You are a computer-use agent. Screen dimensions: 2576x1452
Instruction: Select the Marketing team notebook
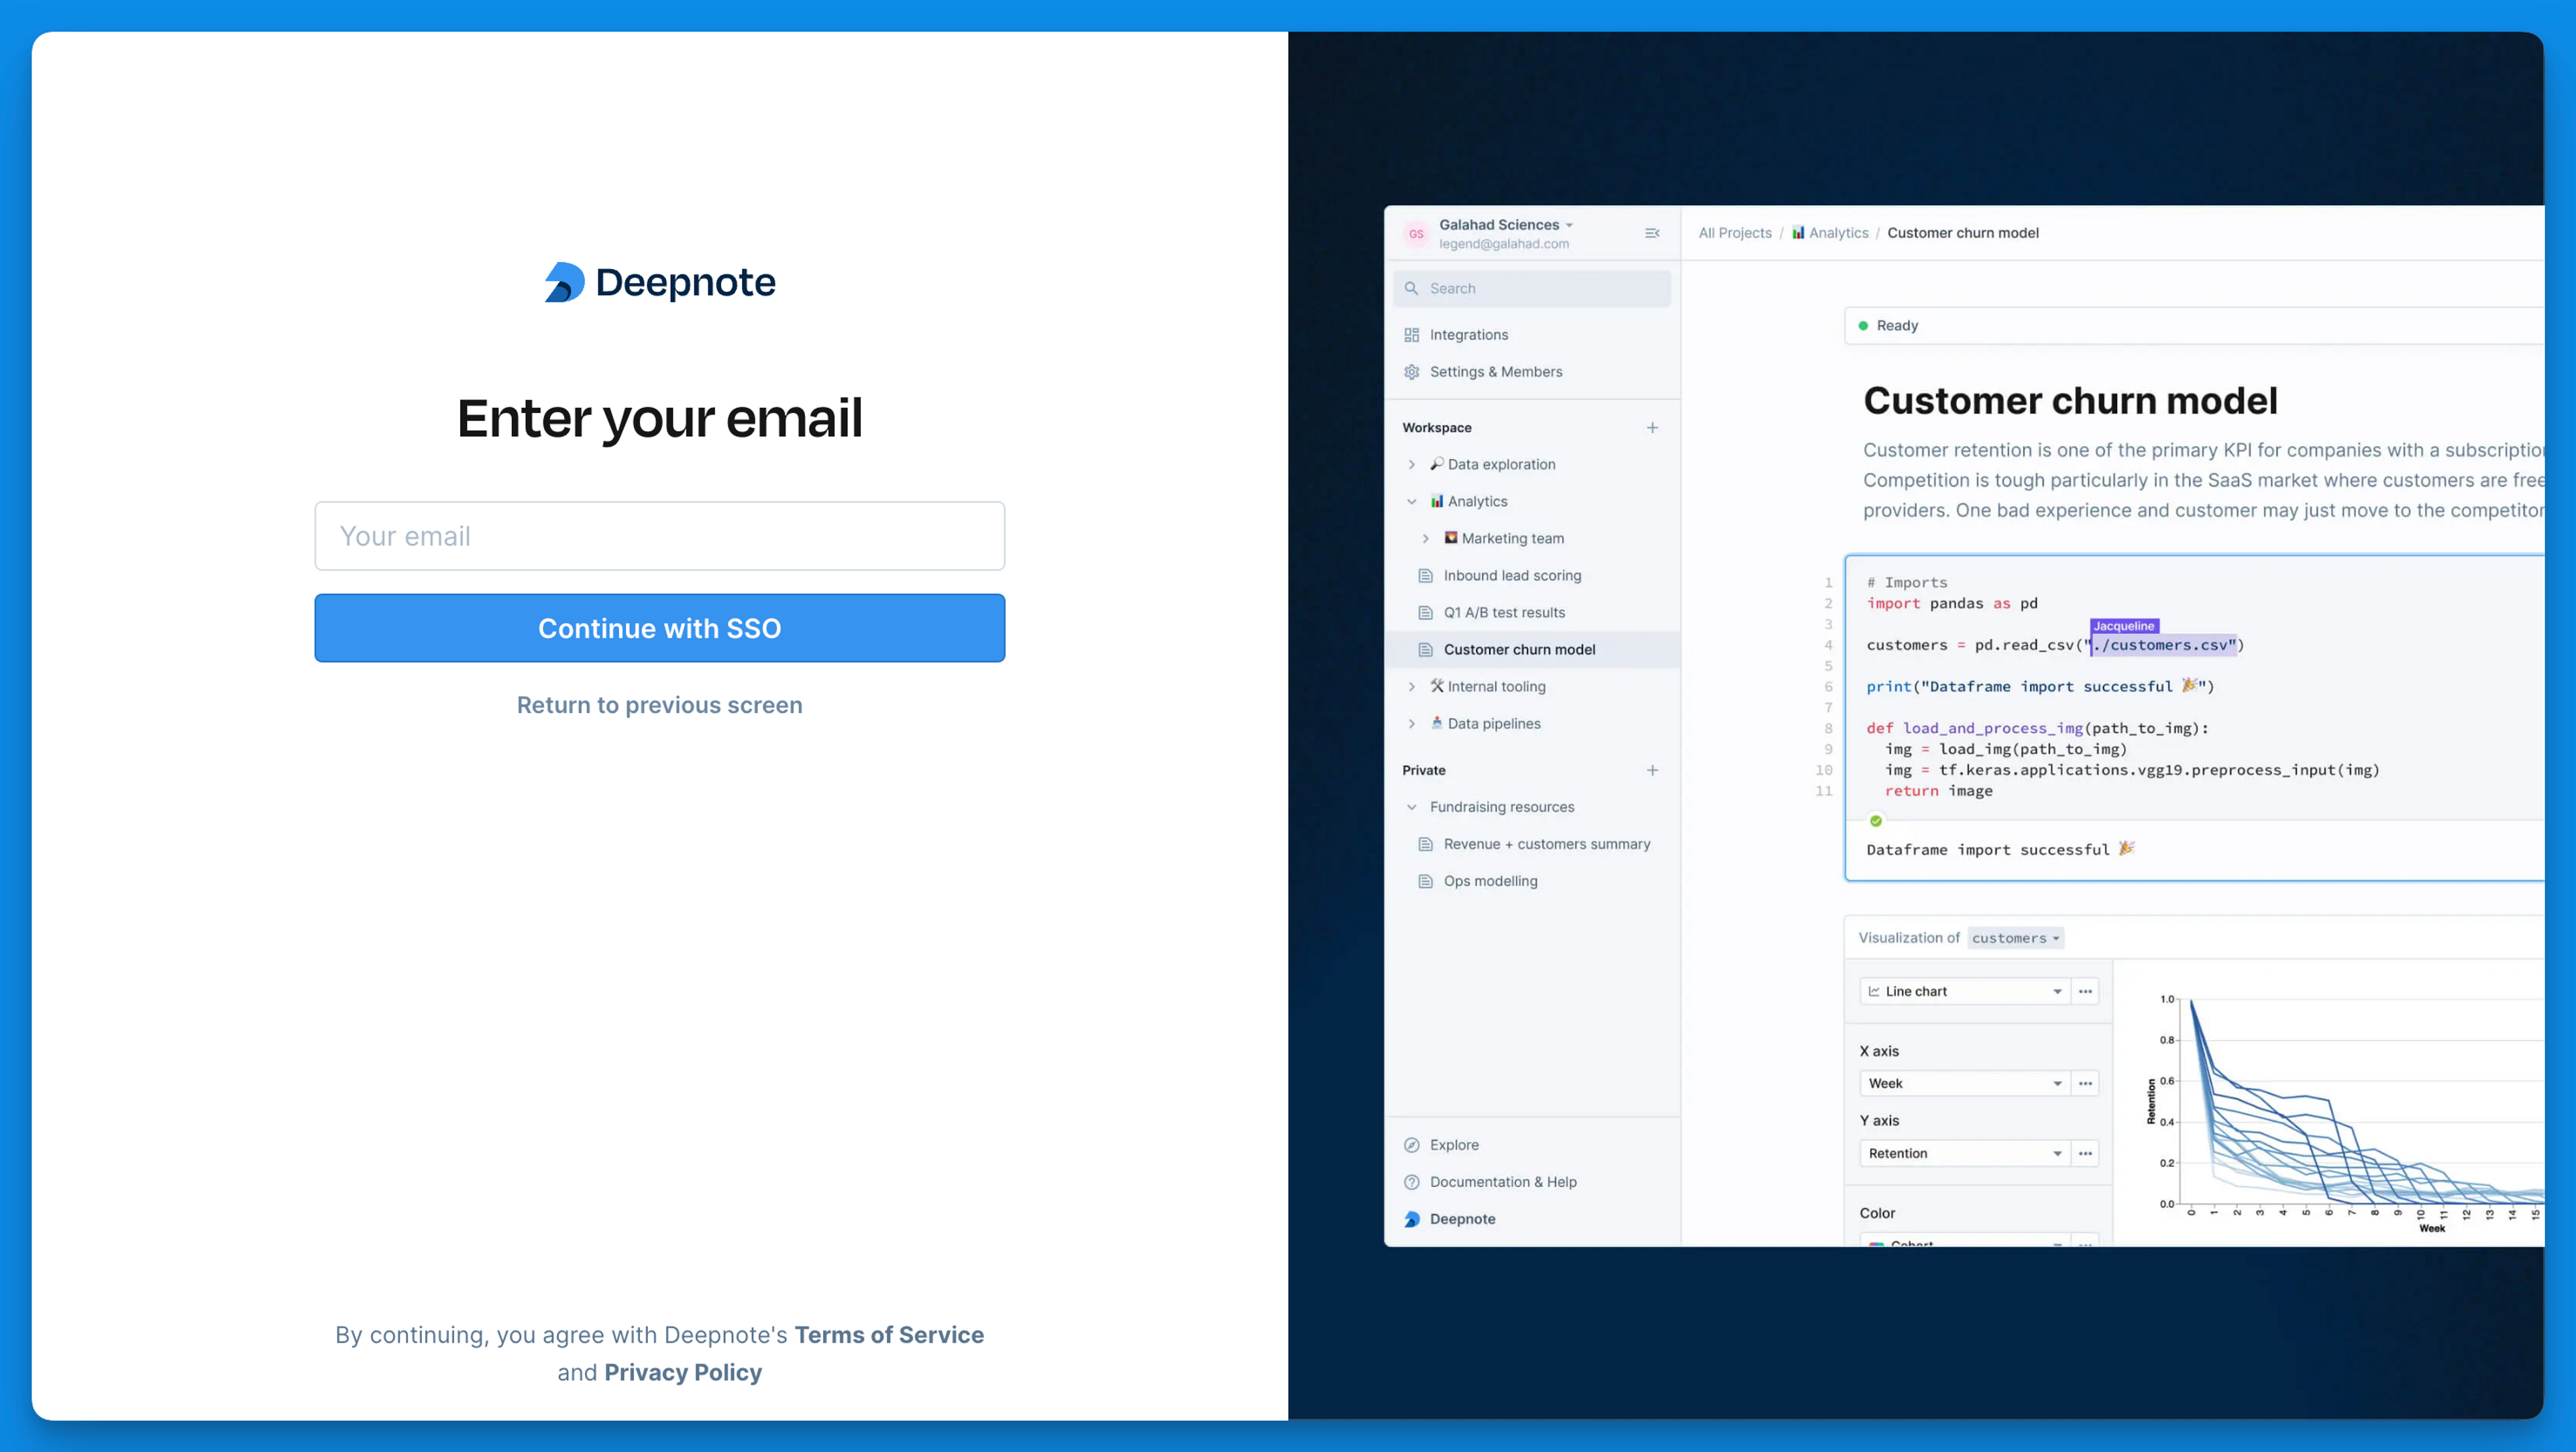[1513, 538]
